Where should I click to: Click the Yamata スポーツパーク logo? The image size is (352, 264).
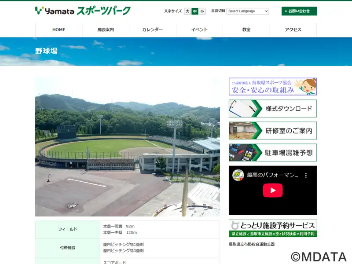point(83,11)
